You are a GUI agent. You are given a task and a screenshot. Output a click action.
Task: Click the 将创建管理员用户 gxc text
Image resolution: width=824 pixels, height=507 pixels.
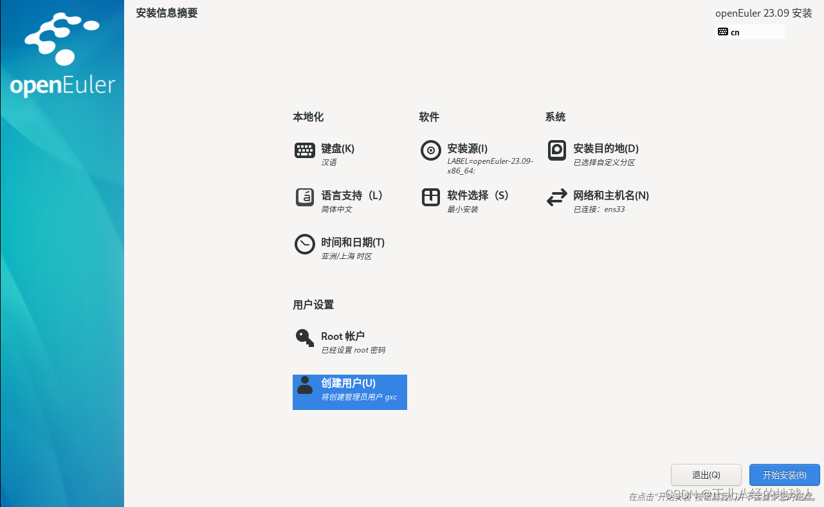(359, 397)
